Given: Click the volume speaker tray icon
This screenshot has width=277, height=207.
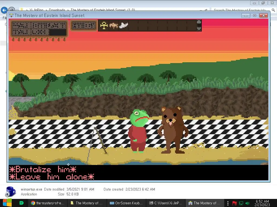Looking at the screenshot, I should tap(247, 203).
